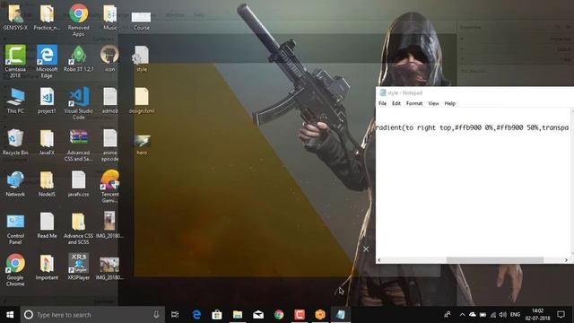Open the Windows Start menu
The height and width of the screenshot is (323, 574).
10,315
